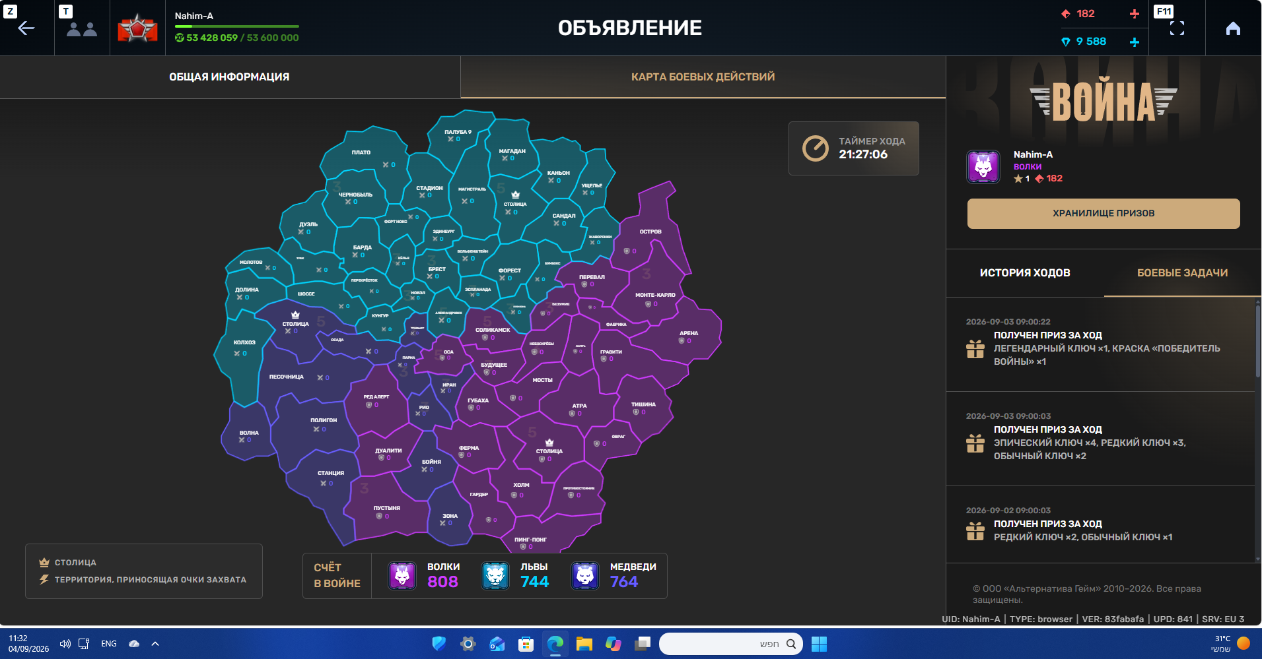Select the Станция territory
This screenshot has height=659, width=1262.
point(331,473)
